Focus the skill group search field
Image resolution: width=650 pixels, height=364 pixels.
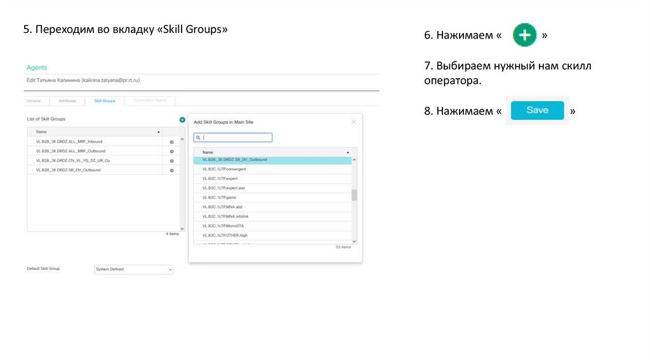point(233,138)
